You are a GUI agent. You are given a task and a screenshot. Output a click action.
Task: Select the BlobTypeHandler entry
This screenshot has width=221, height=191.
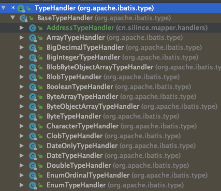[110, 77]
